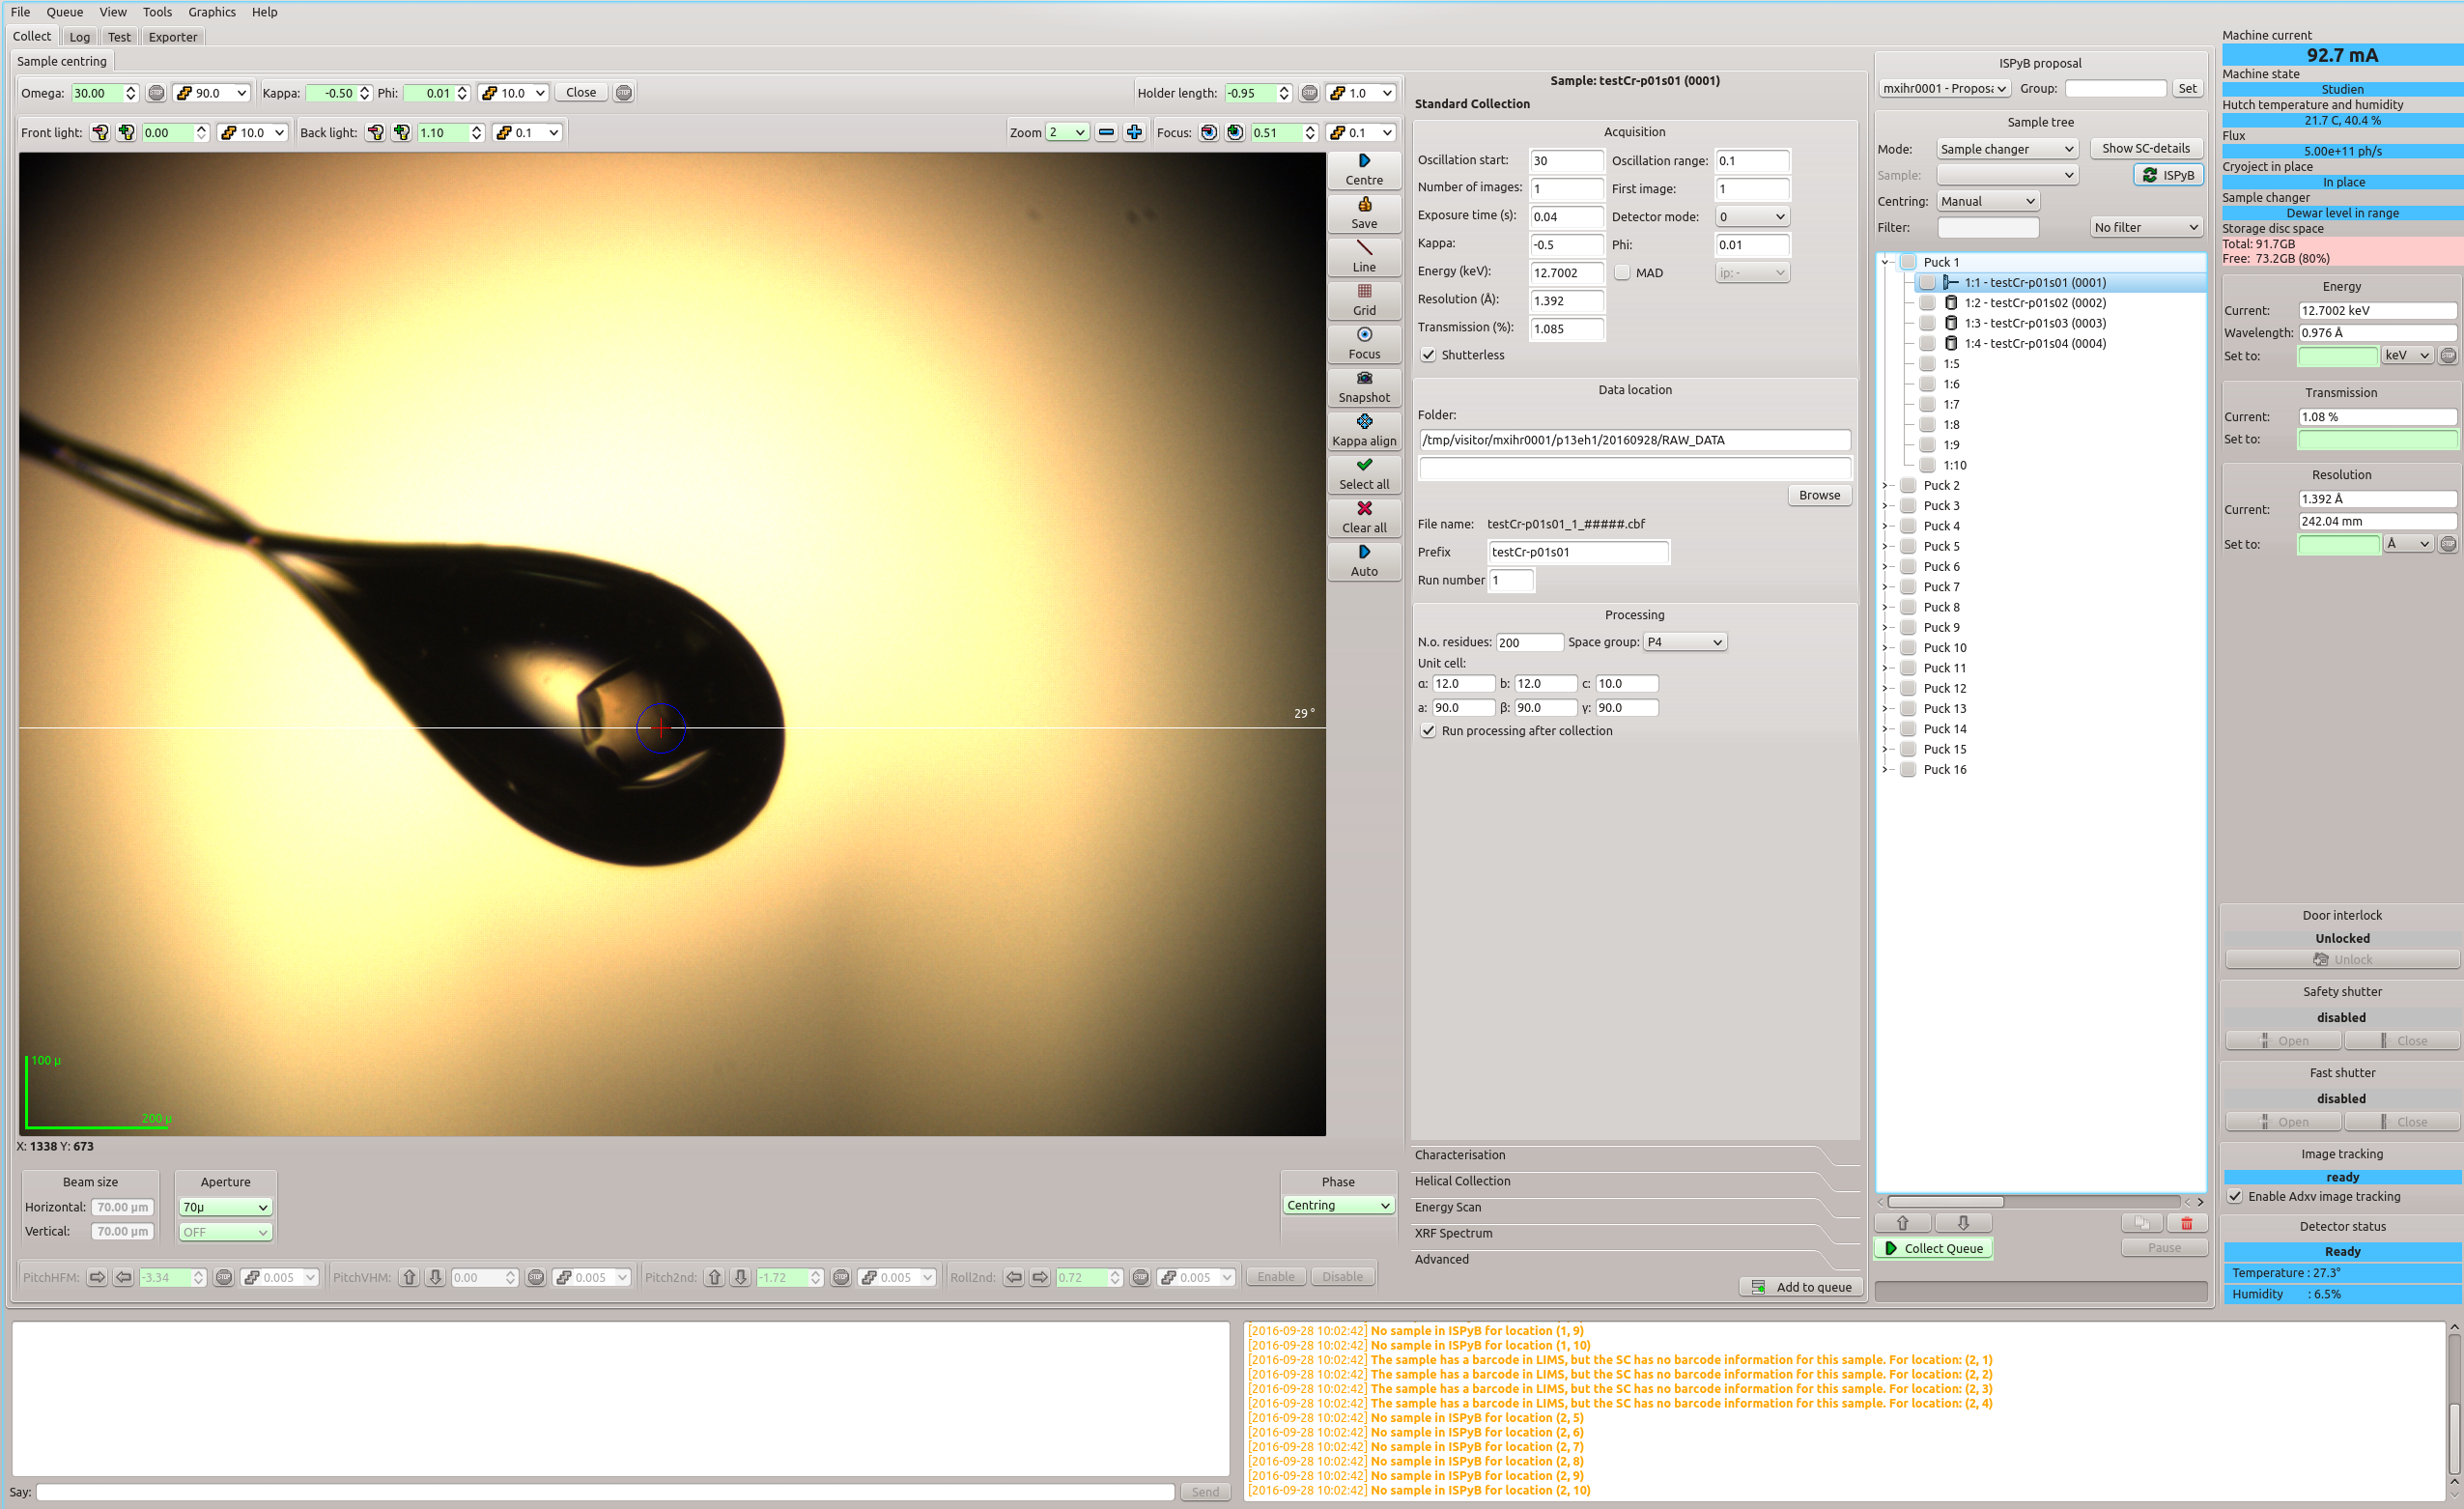Click the ISPyB sync button
The height and width of the screenshot is (1509, 2464).
(2168, 175)
